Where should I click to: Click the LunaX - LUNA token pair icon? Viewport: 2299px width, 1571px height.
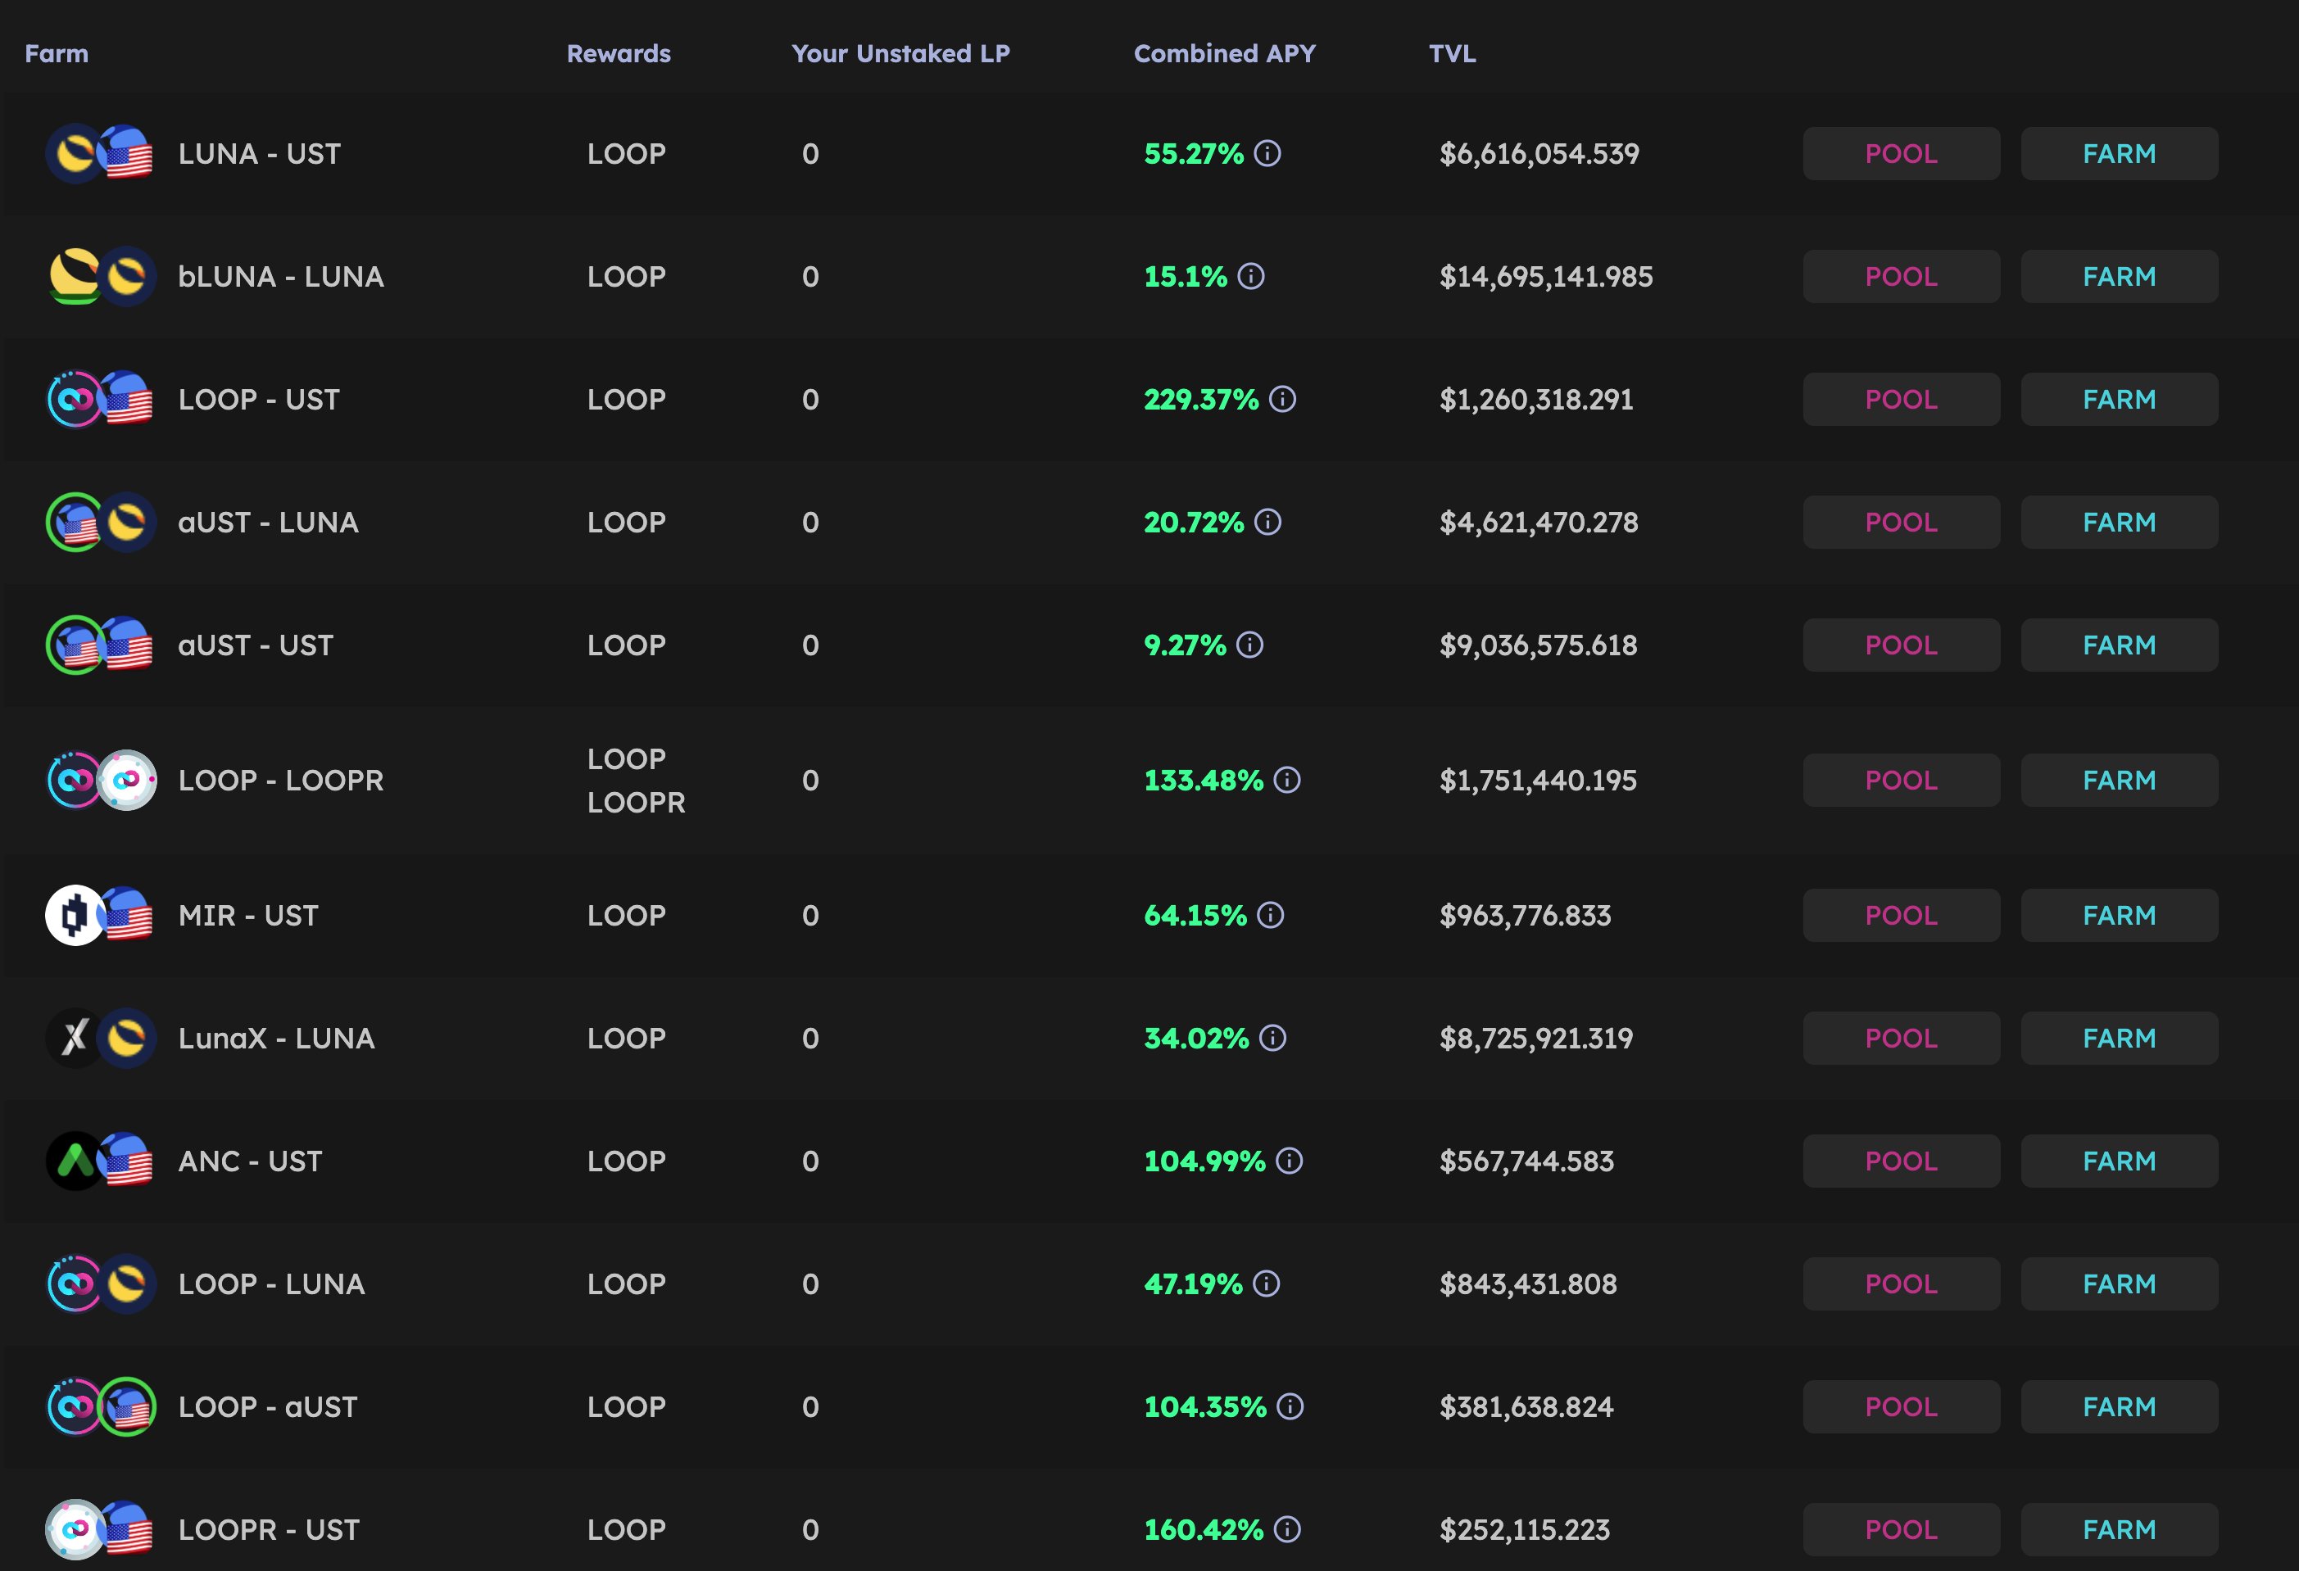(x=100, y=1038)
